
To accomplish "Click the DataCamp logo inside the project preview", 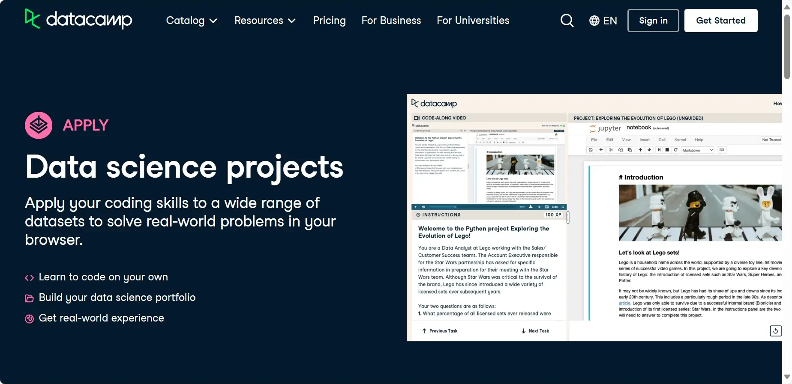I will (x=434, y=103).
